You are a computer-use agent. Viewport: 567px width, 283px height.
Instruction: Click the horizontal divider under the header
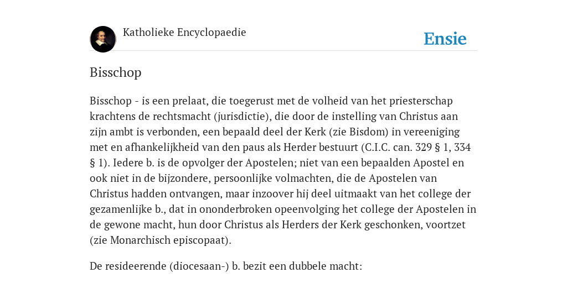pyautogui.click(x=283, y=50)
